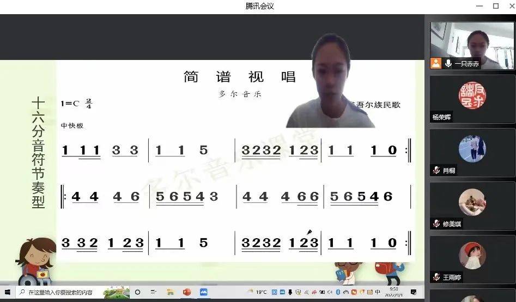516x302 pixels.
Task: Click the orange host icon beside 一只赤赤
Action: point(436,63)
